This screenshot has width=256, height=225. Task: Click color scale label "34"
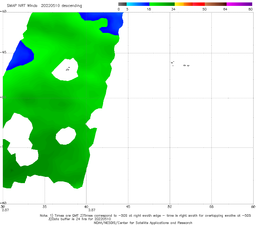coord(173,9)
